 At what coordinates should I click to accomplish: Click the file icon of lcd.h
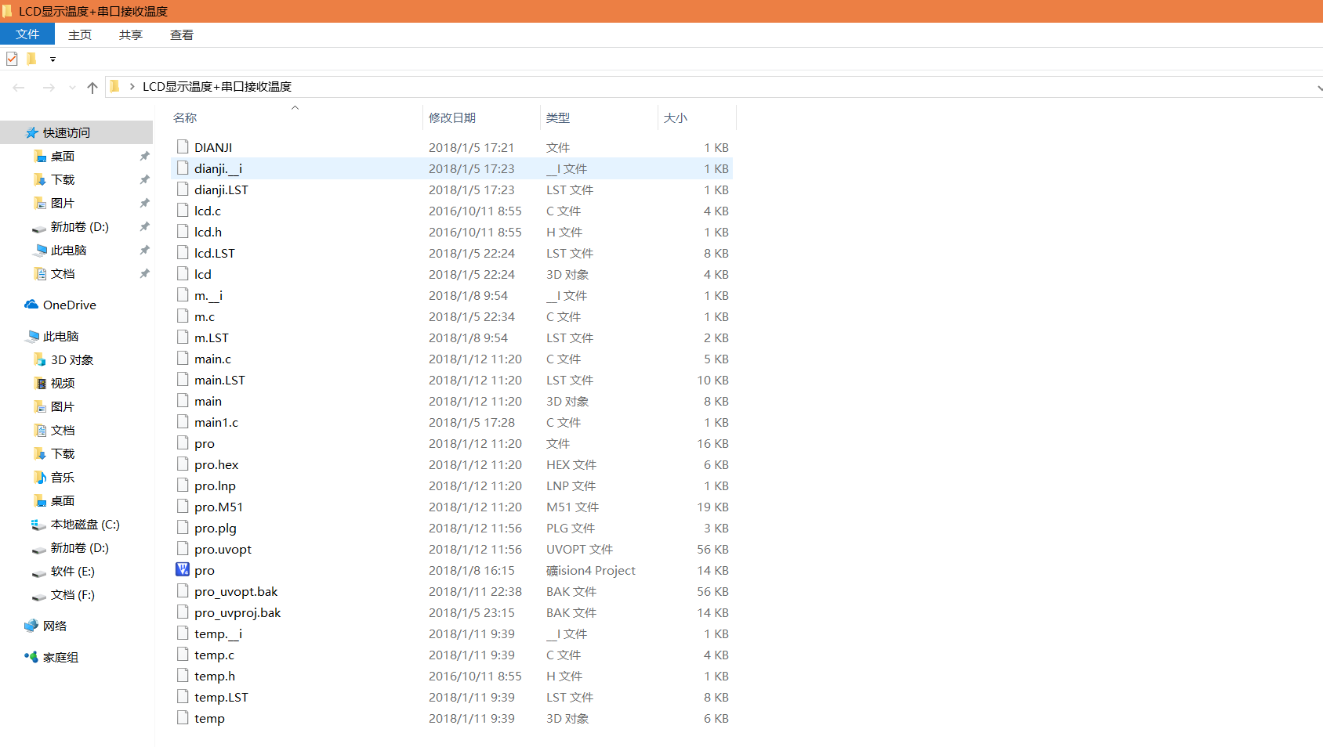pos(183,231)
